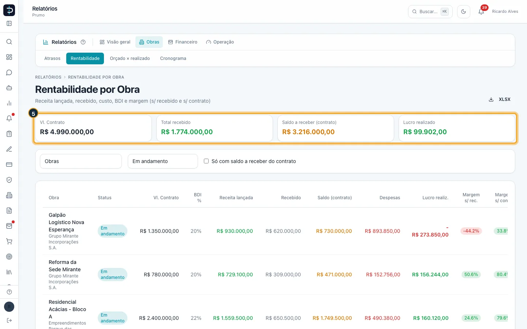Open the clipboard checklist sidebar icon
This screenshot has width=527, height=329.
(9, 134)
